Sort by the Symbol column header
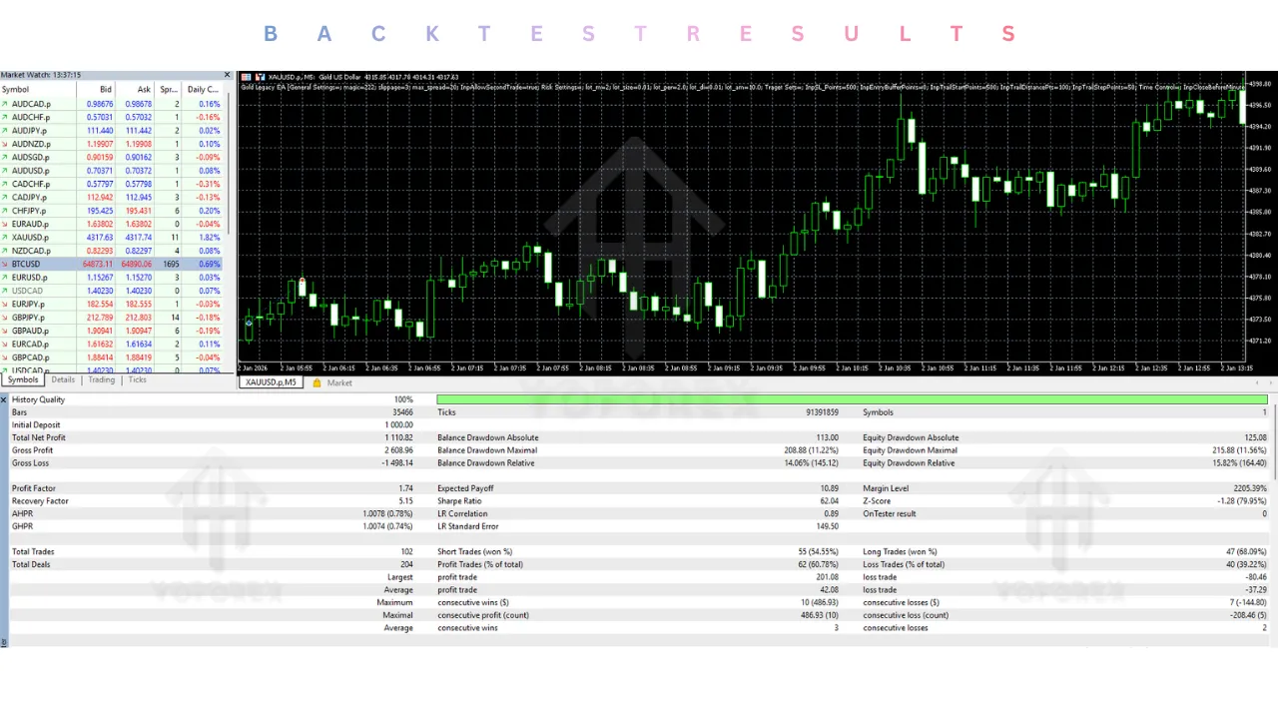This screenshot has height=719, width=1278. [x=38, y=90]
